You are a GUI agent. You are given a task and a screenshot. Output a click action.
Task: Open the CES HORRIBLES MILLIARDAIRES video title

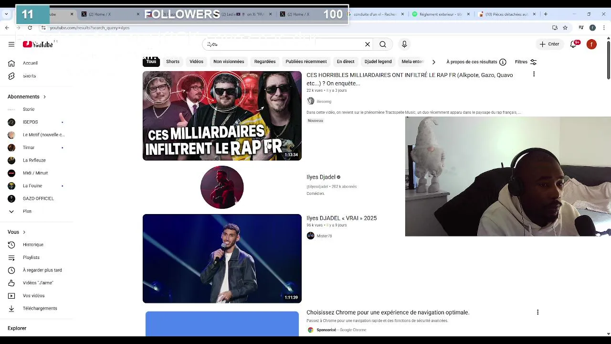pos(410,79)
